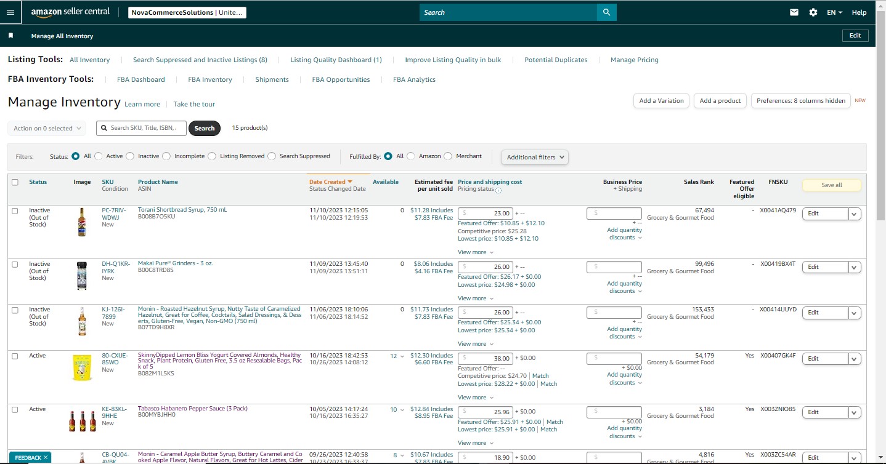The image size is (886, 464).
Task: Expand View more for SkinnyDipped Almonds pricing
Action: point(476,398)
